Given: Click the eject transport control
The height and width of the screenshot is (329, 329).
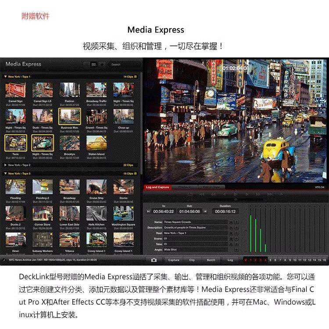Looking at the screenshot, I should pyautogui.click(x=281, y=193).
